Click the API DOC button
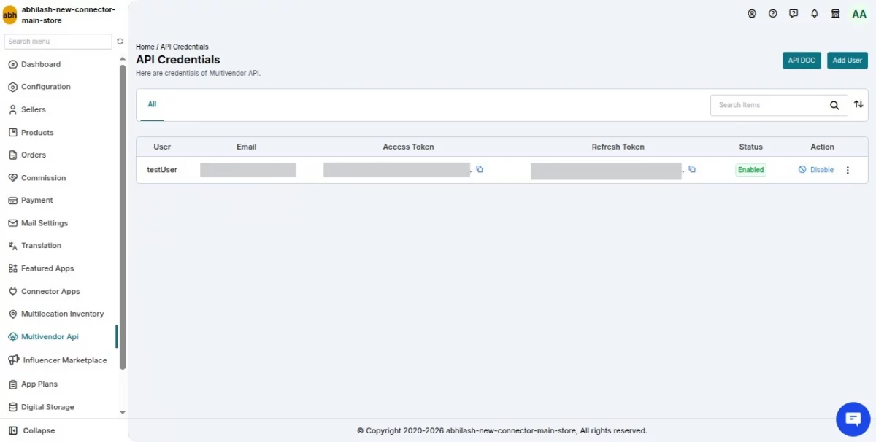 tap(802, 61)
